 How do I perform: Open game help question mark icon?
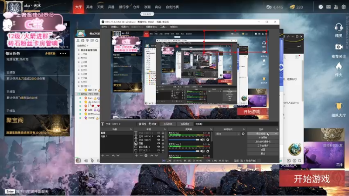(321, 7)
